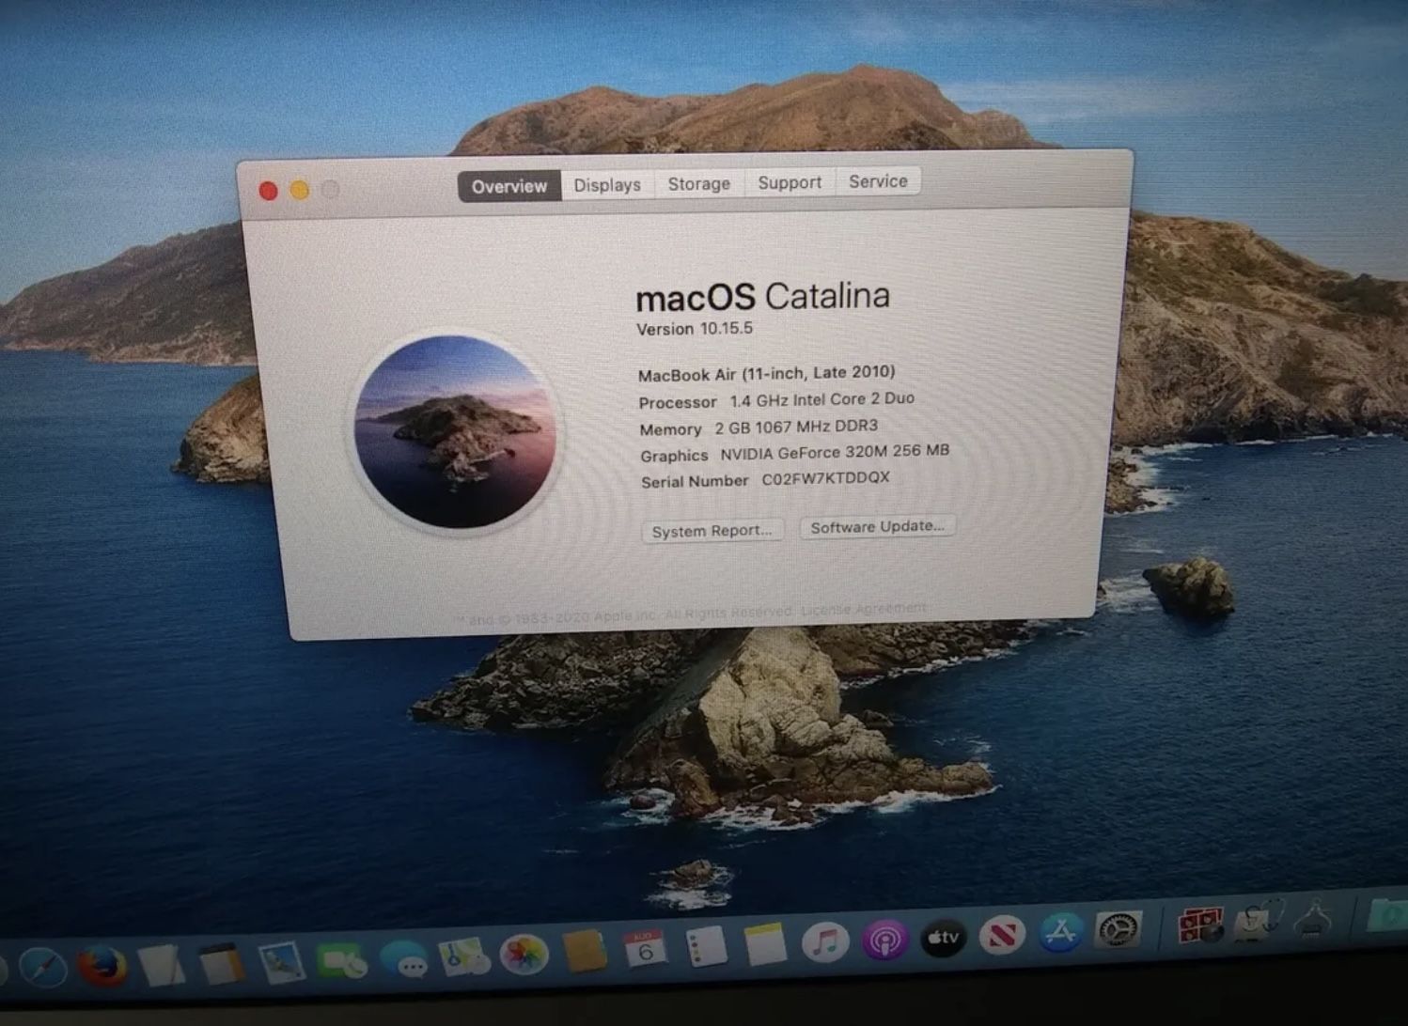Click the Software Update... button

point(877,527)
